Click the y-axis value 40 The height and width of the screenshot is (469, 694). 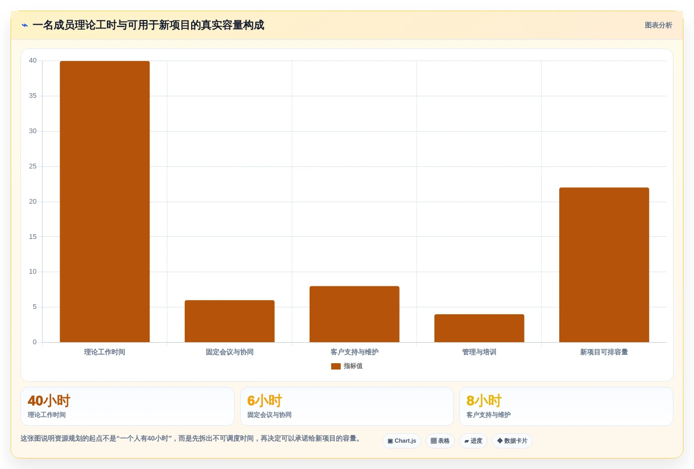click(x=33, y=61)
